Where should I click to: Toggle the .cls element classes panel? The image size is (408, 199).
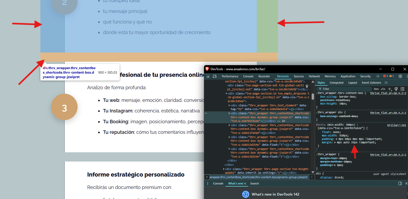(x=383, y=89)
